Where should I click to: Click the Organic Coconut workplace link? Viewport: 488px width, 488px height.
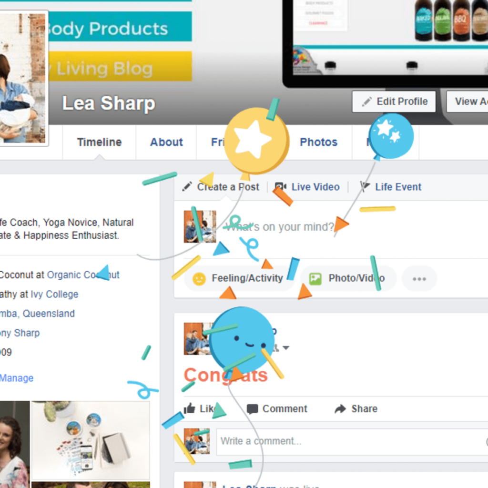tap(83, 275)
